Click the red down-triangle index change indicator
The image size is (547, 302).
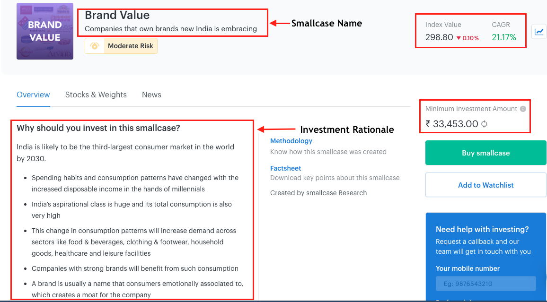pos(459,38)
